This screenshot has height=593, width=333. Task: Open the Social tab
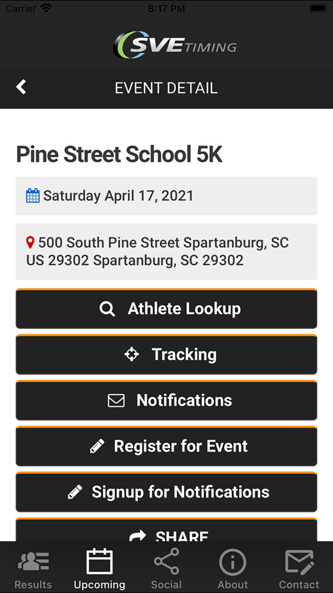166,569
